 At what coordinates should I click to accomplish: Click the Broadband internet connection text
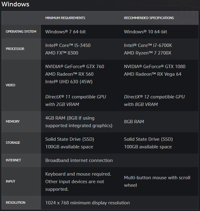[x=79, y=160]
